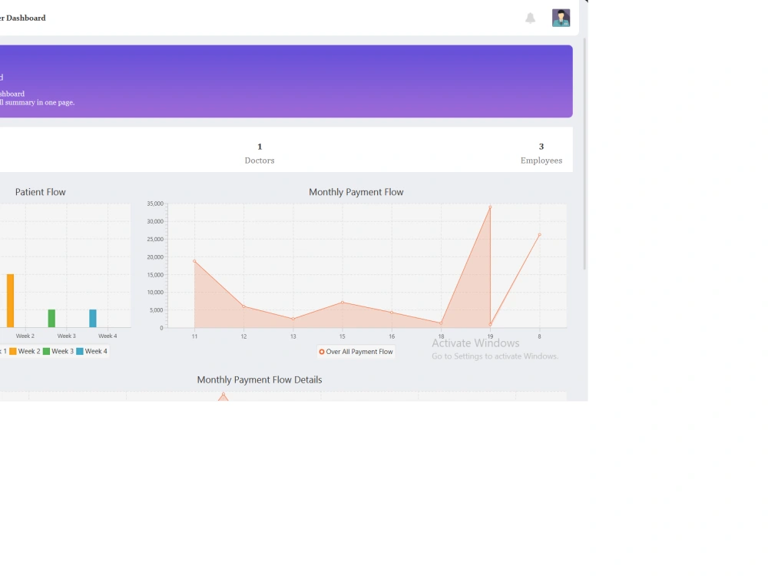Click the marker in Monthly Payment Flow Details chart
This screenshot has height=576, width=768.
pos(223,396)
